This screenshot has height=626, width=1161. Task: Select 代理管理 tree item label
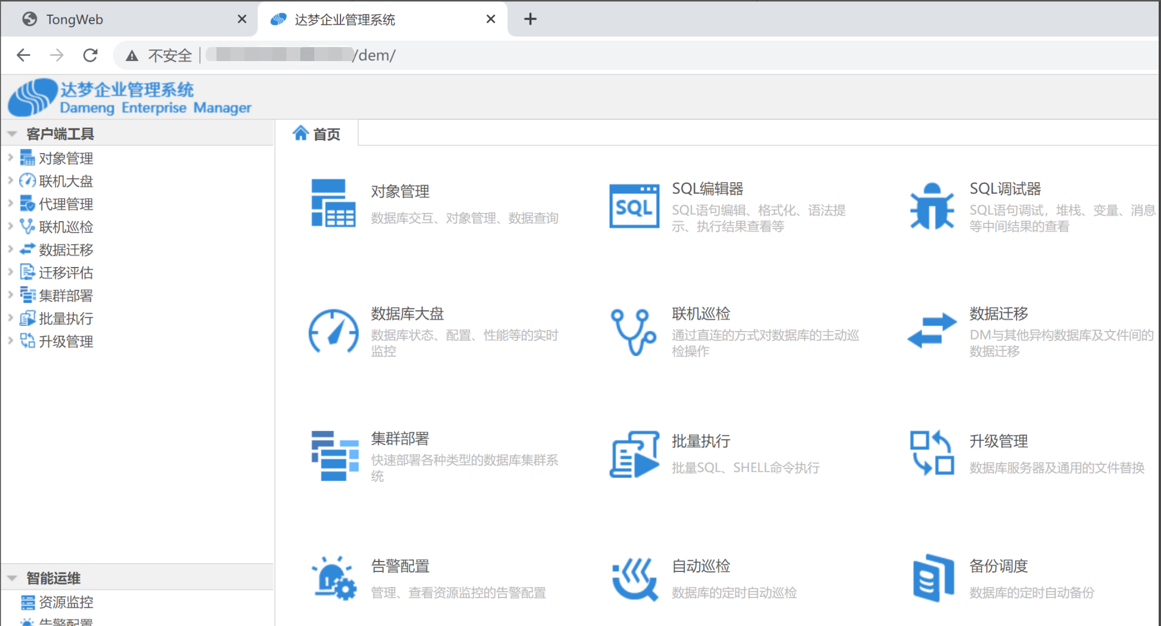click(x=66, y=204)
